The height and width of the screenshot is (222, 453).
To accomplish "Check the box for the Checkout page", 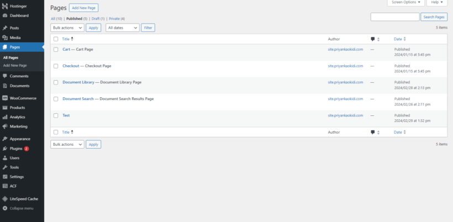I will point(56,66).
